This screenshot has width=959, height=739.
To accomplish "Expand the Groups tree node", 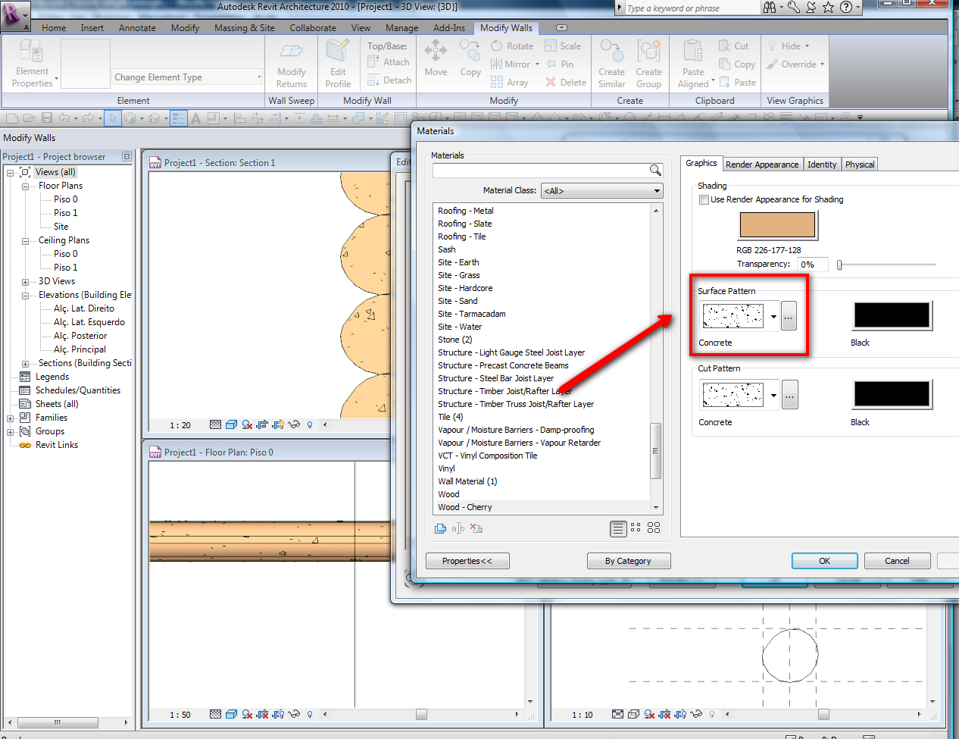I will pyautogui.click(x=10, y=431).
